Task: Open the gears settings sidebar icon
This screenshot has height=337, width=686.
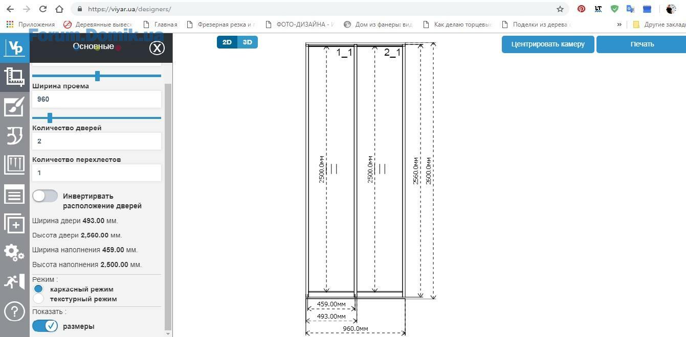Action: tap(14, 253)
